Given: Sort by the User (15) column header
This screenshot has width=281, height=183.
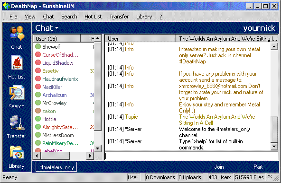Looking at the screenshot, I should [x=57, y=39].
